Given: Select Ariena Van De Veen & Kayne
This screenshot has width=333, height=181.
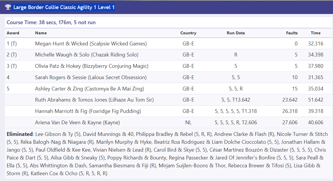Looking at the screenshot, I should [78, 123].
